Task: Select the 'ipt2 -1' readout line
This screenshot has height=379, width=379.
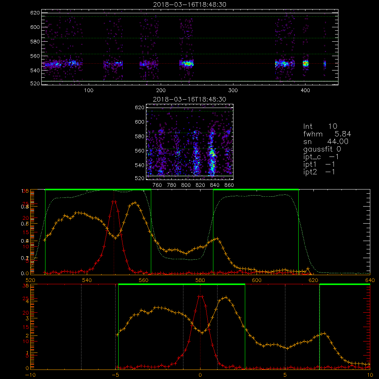Action: click(319, 172)
